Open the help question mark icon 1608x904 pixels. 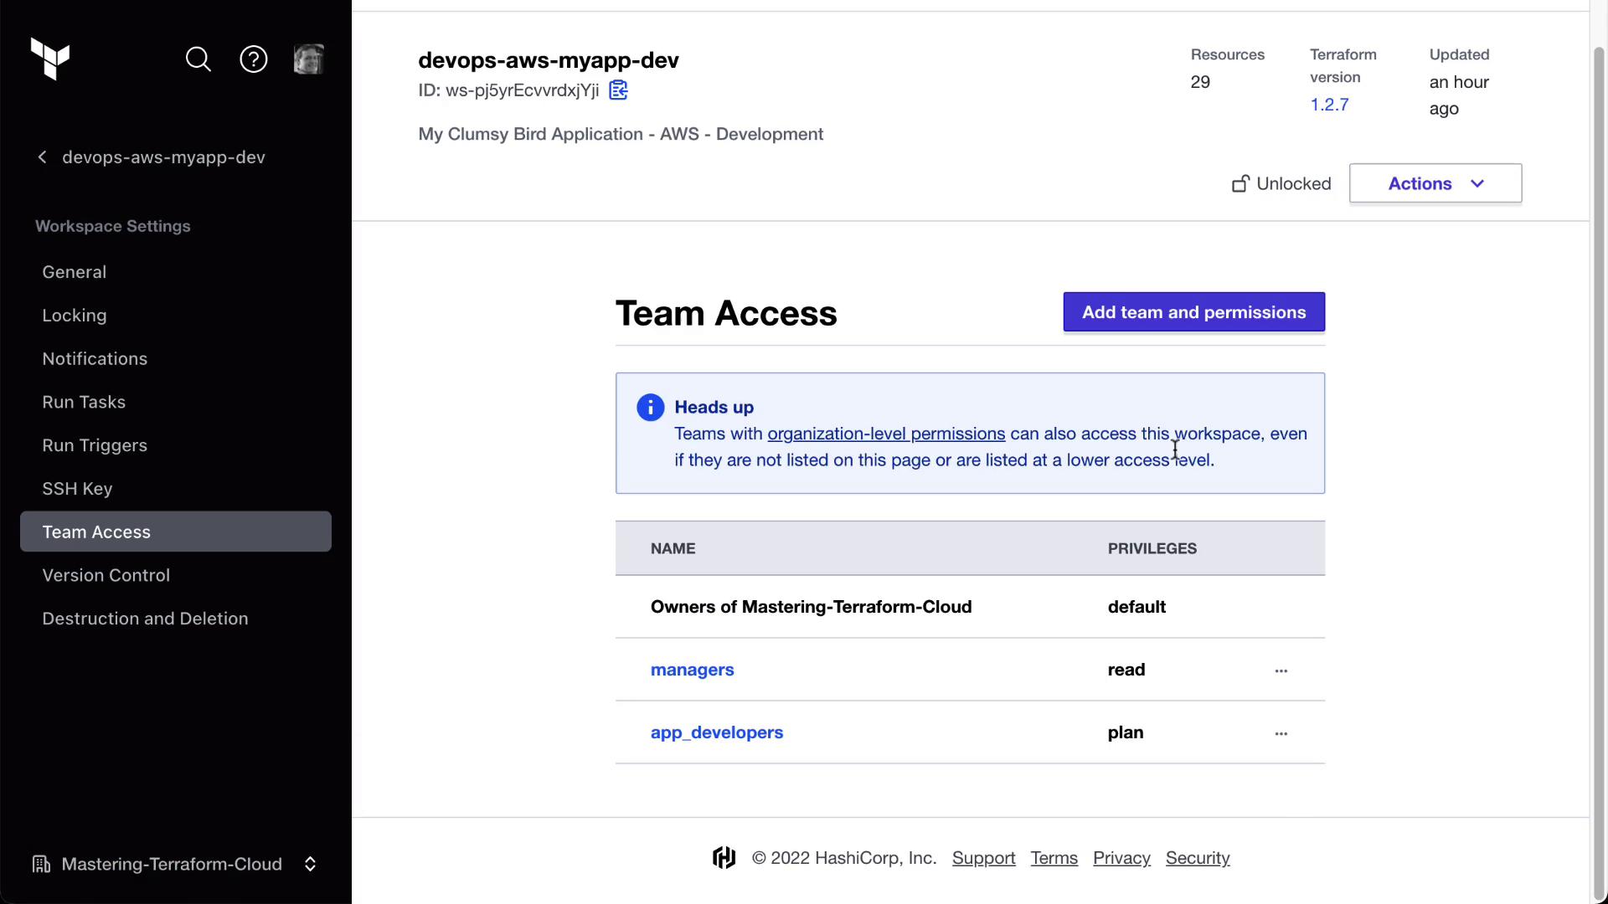[x=254, y=59]
